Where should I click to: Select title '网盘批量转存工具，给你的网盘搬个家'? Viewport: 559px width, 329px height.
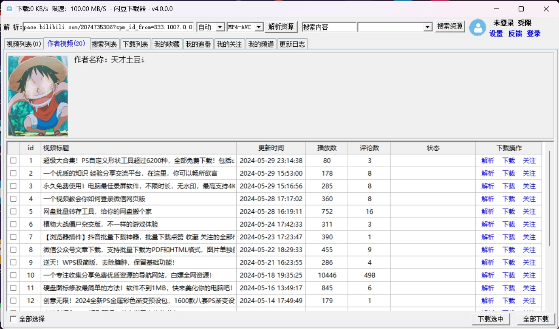[x=97, y=211]
